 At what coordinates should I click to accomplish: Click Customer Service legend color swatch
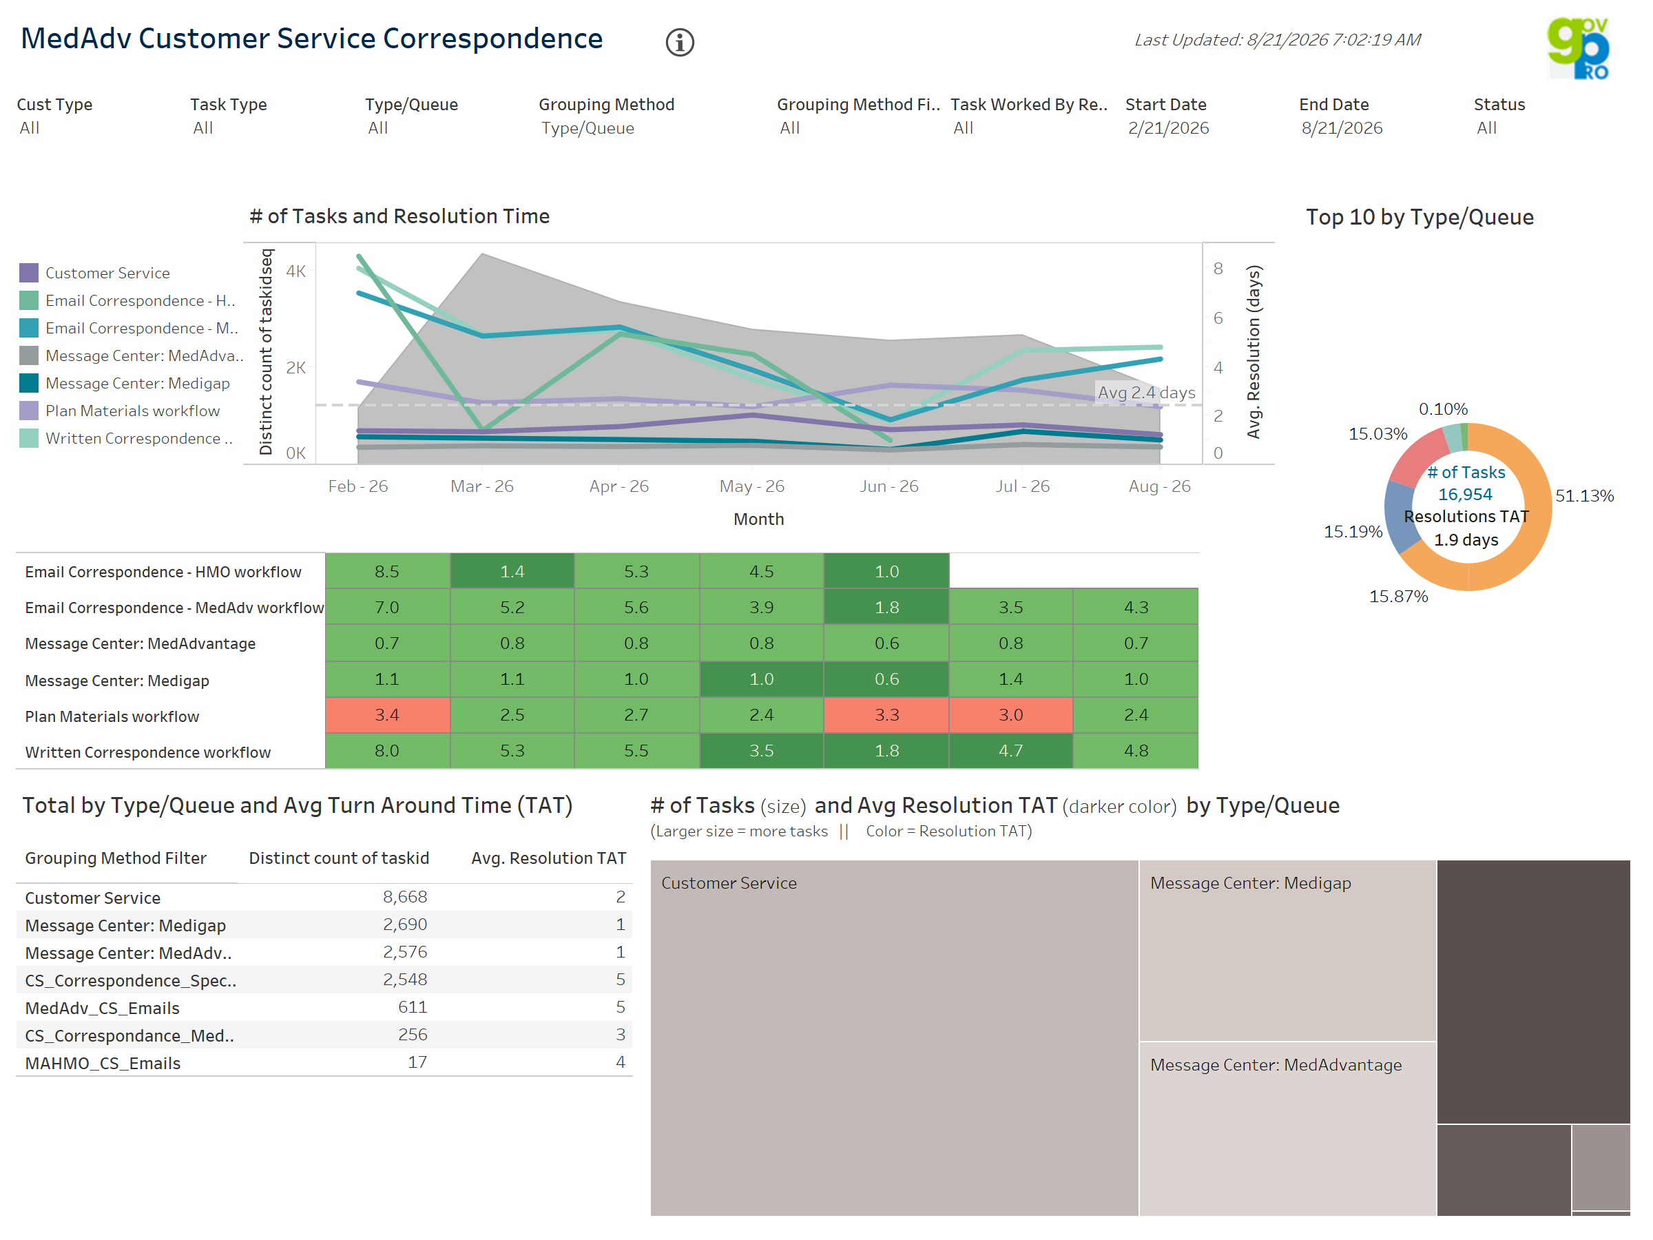pos(28,273)
